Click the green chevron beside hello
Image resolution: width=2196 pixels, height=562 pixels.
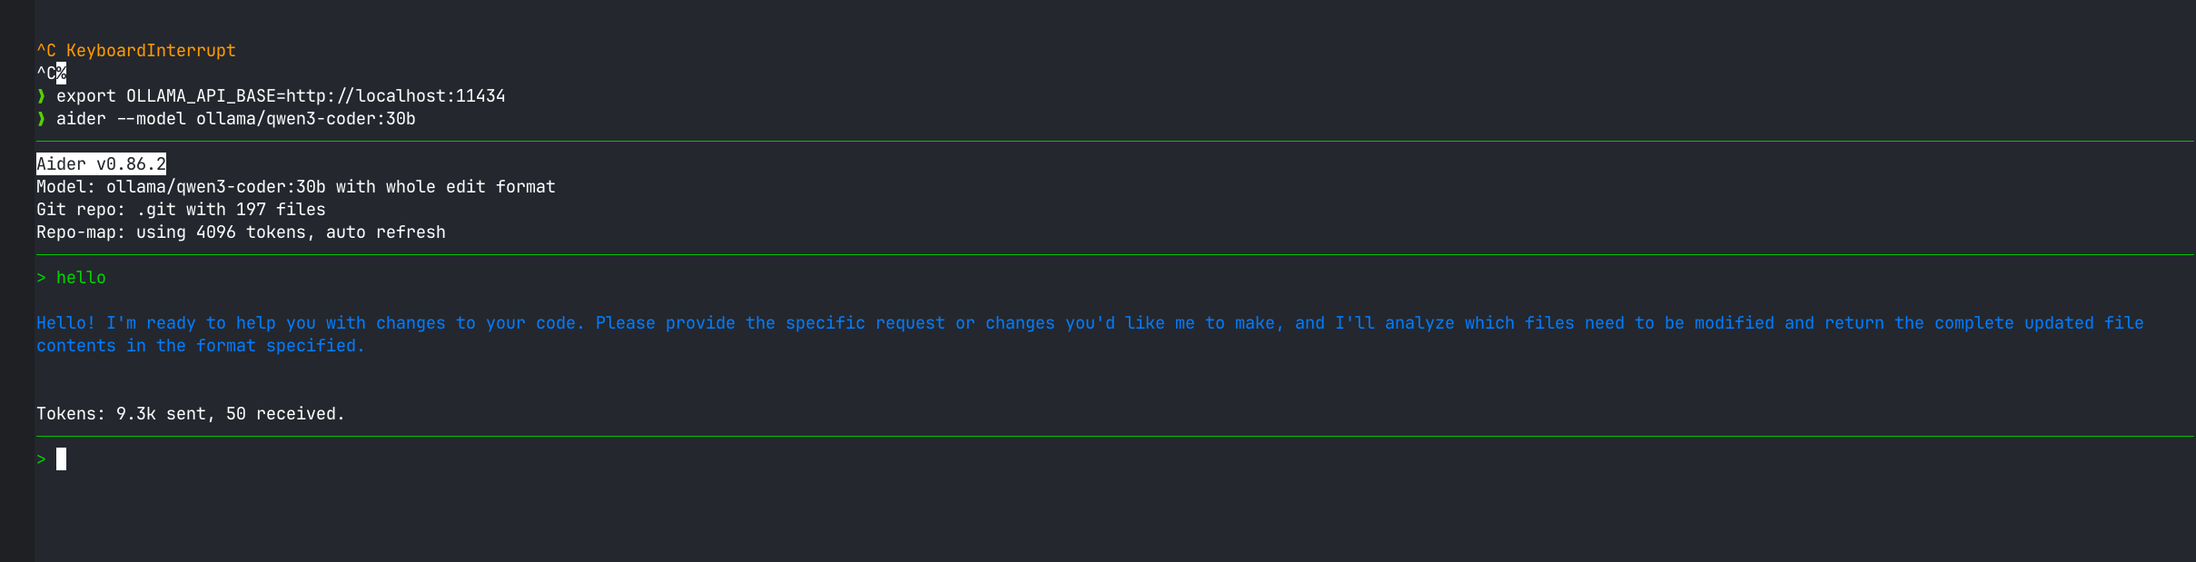41,278
